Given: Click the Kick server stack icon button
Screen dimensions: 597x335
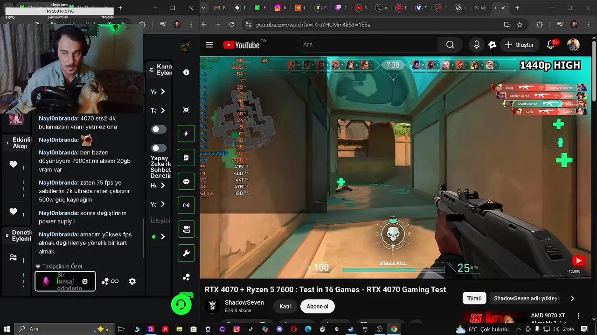Looking at the screenshot, I should [186, 229].
